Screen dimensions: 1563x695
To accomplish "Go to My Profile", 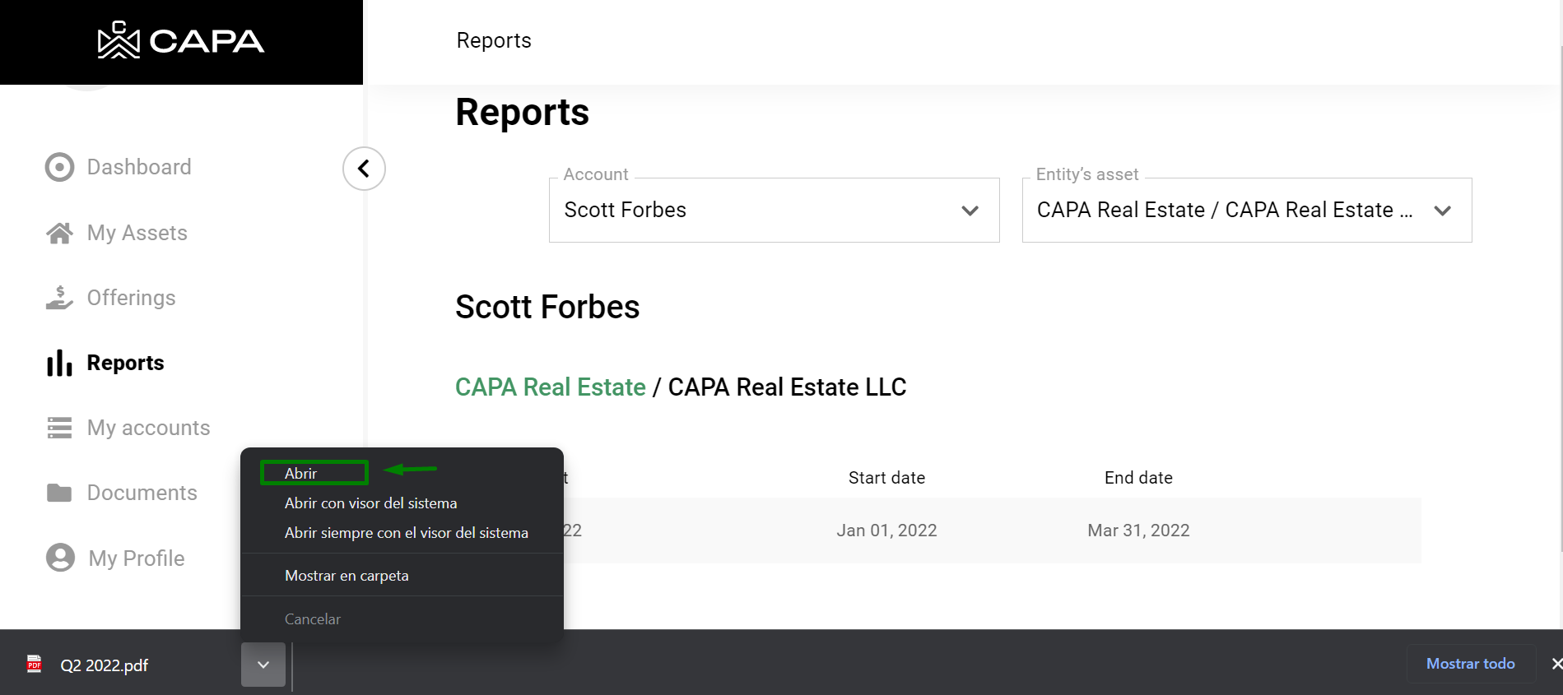I will [137, 558].
